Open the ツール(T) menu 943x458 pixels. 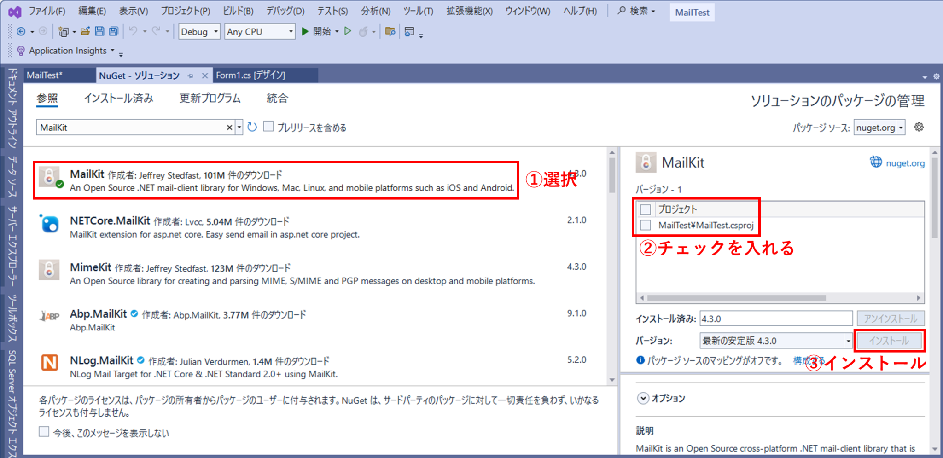(x=418, y=11)
